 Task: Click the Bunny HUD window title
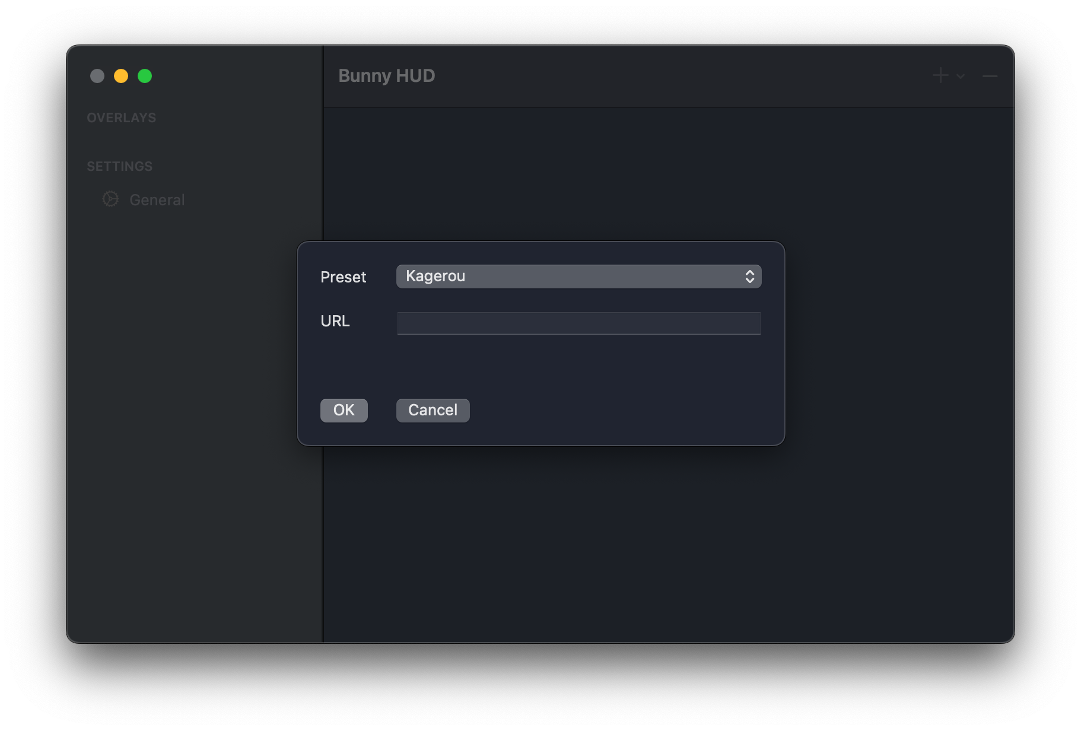[x=387, y=76]
